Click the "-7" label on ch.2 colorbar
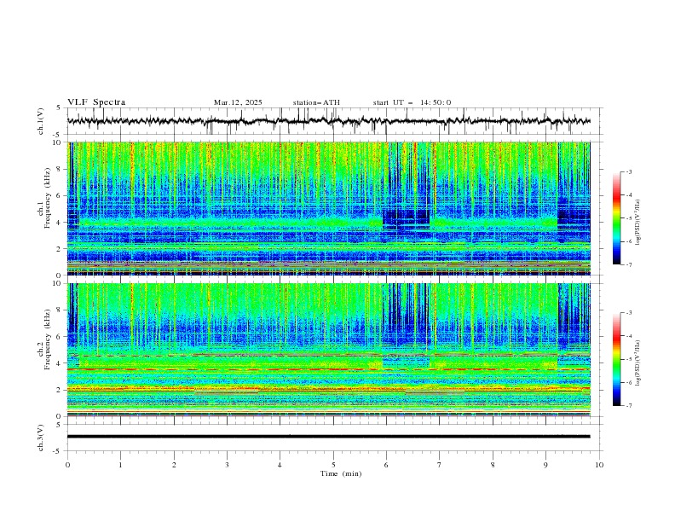 tap(628, 406)
